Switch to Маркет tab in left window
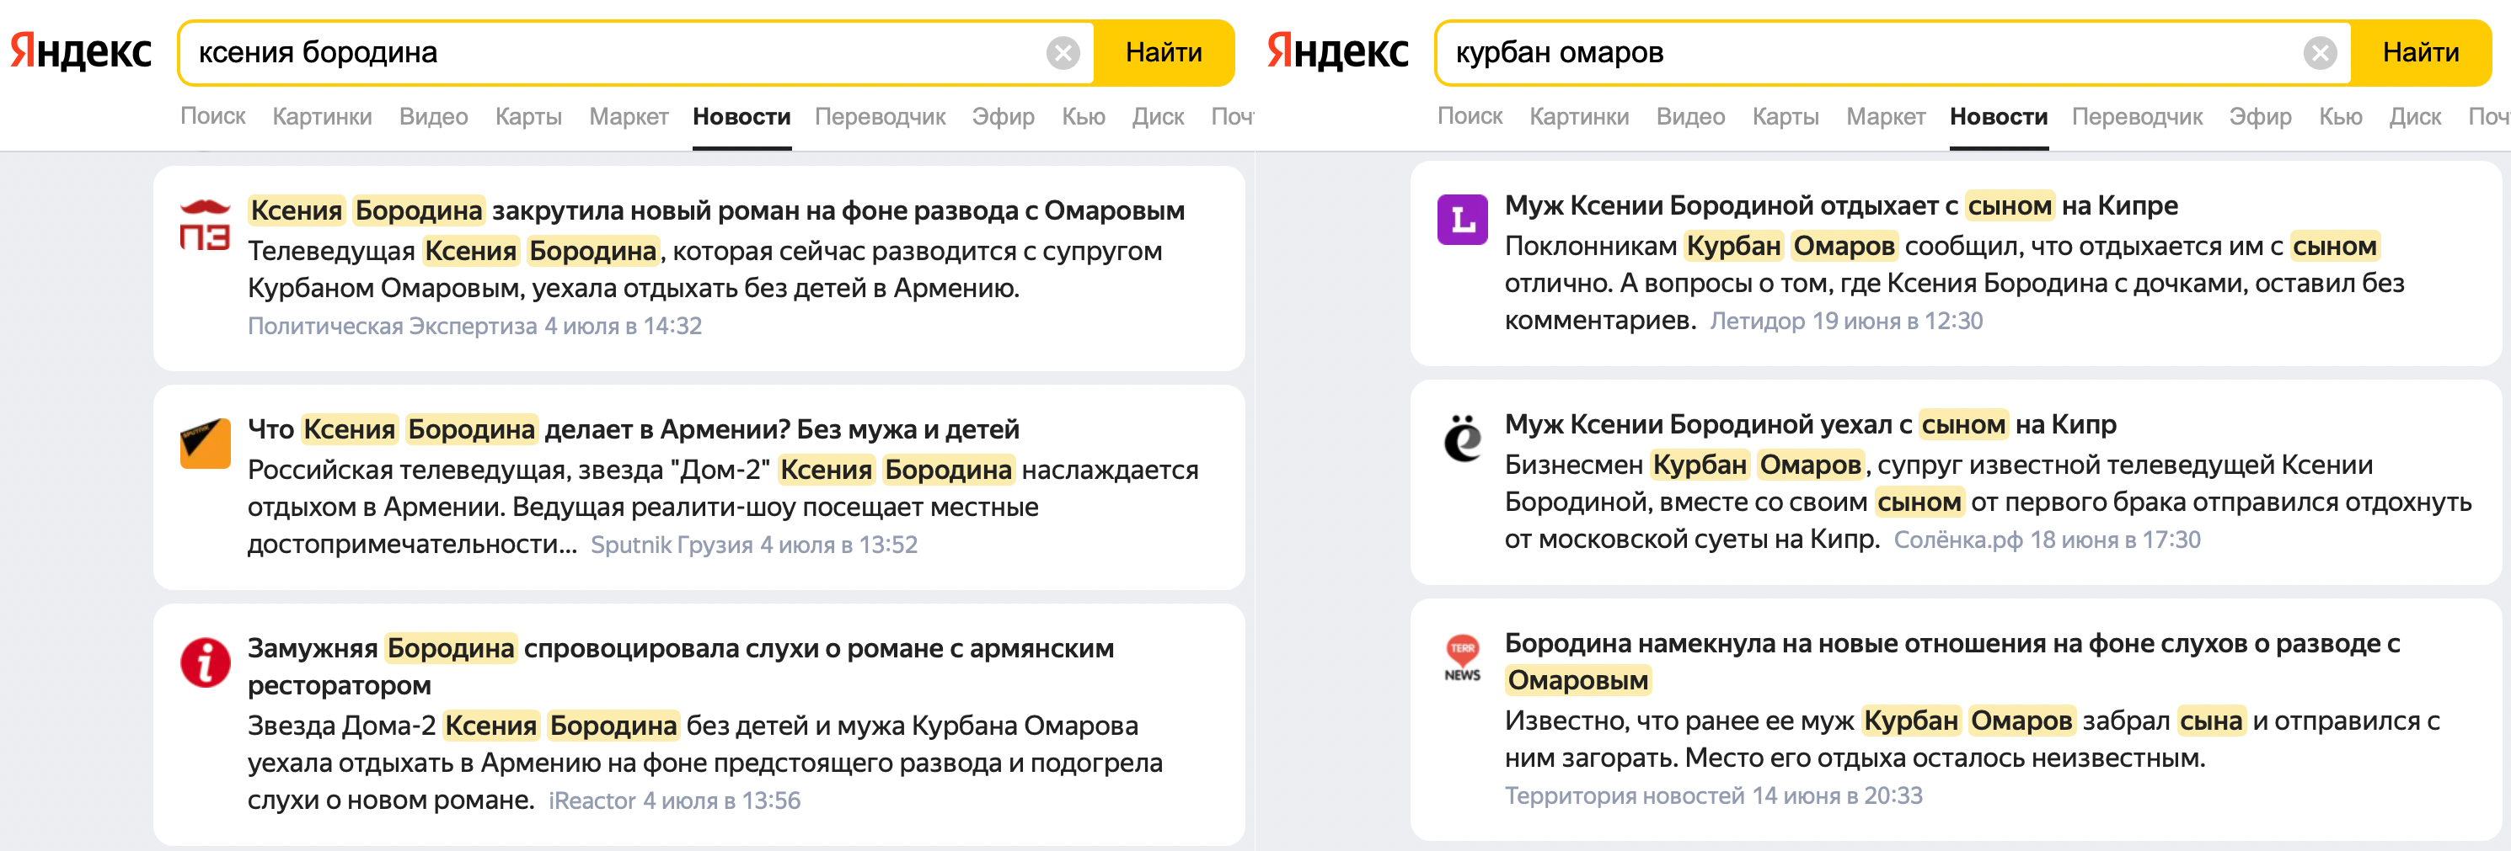The image size is (2511, 851). pyautogui.click(x=629, y=117)
